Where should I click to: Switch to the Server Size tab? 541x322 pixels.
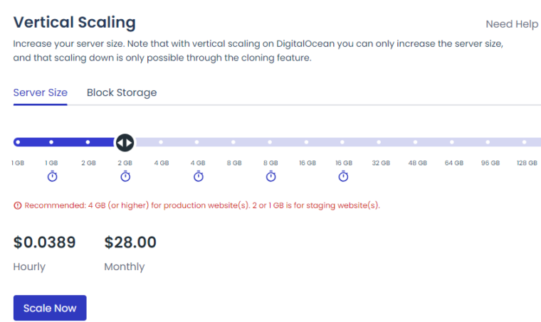[x=41, y=92]
